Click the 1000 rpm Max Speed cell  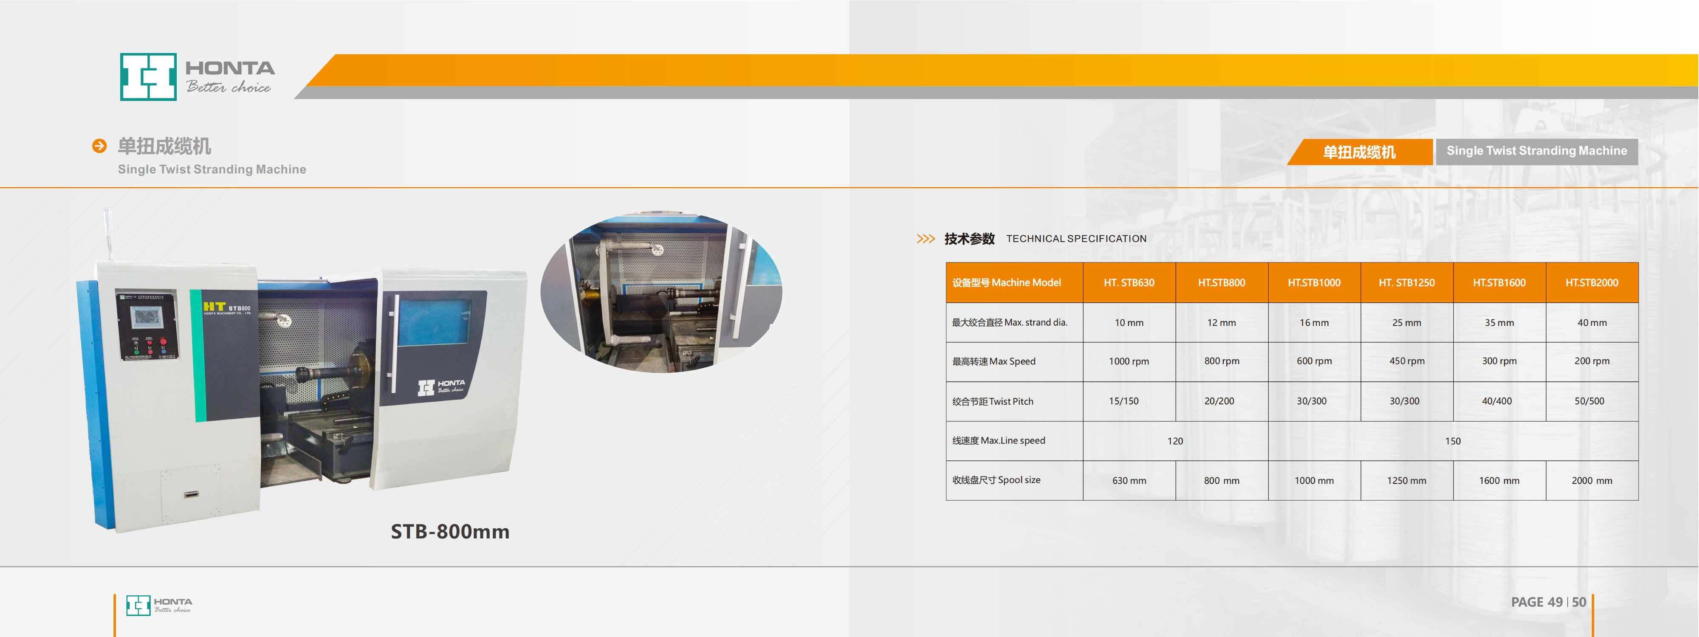(1129, 361)
